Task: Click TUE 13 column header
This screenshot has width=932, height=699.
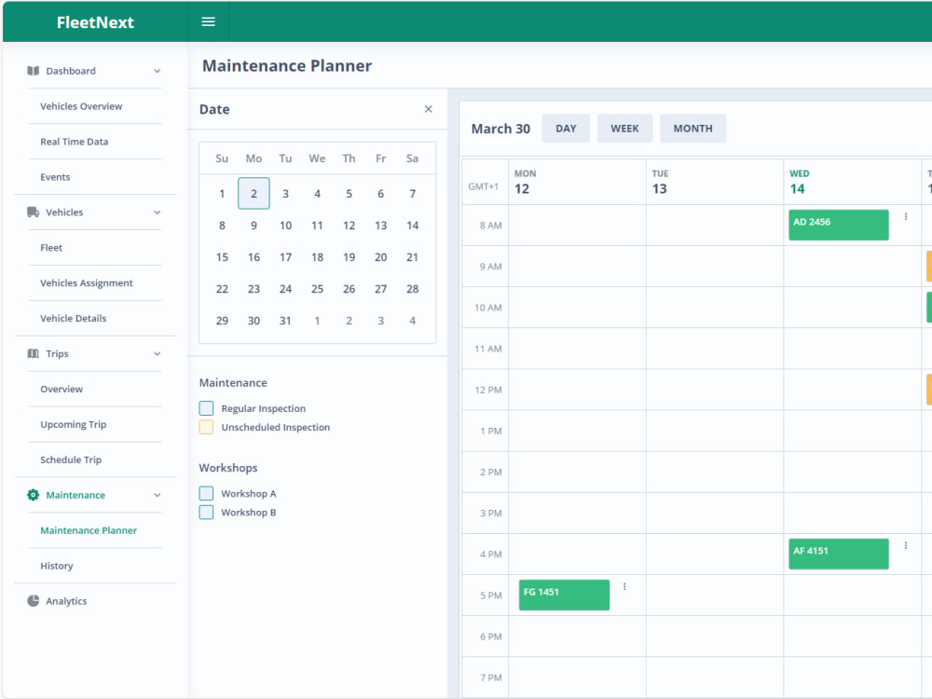Action: click(x=715, y=182)
